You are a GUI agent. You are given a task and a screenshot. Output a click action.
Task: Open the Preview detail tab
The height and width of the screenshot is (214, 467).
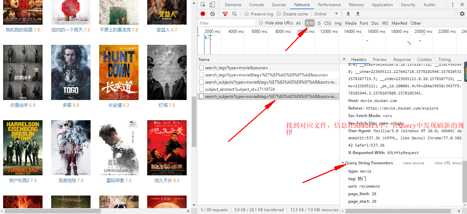point(380,59)
